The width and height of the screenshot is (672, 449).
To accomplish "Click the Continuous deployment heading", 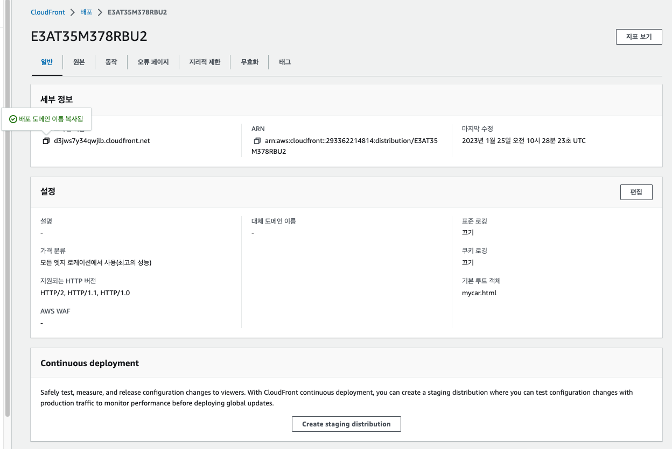I will pyautogui.click(x=89, y=363).
